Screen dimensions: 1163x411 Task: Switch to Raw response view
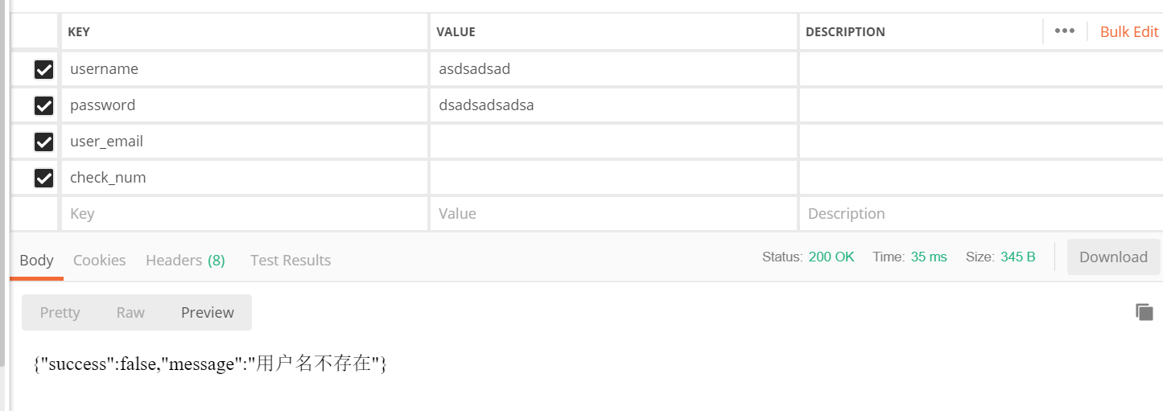click(x=130, y=312)
